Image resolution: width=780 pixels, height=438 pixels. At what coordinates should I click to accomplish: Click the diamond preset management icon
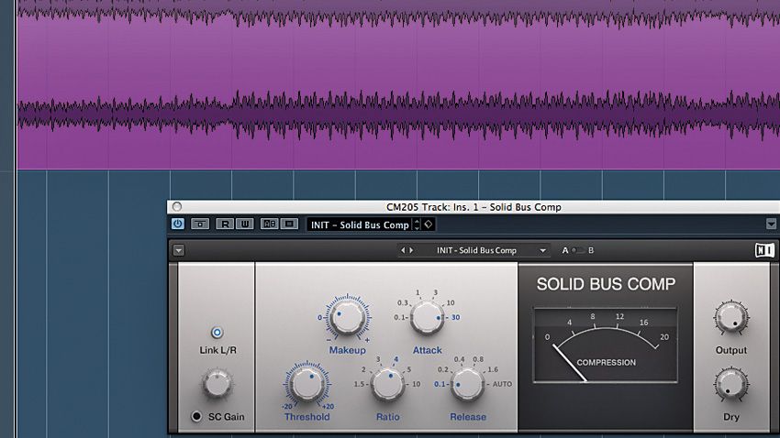pos(429,224)
